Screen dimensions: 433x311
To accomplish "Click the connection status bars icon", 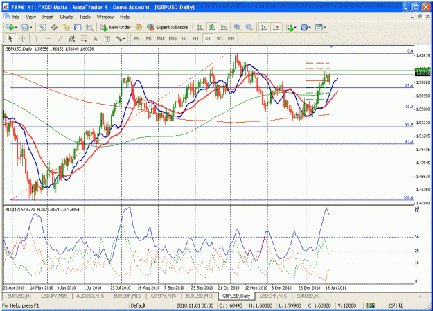I will coord(371,305).
